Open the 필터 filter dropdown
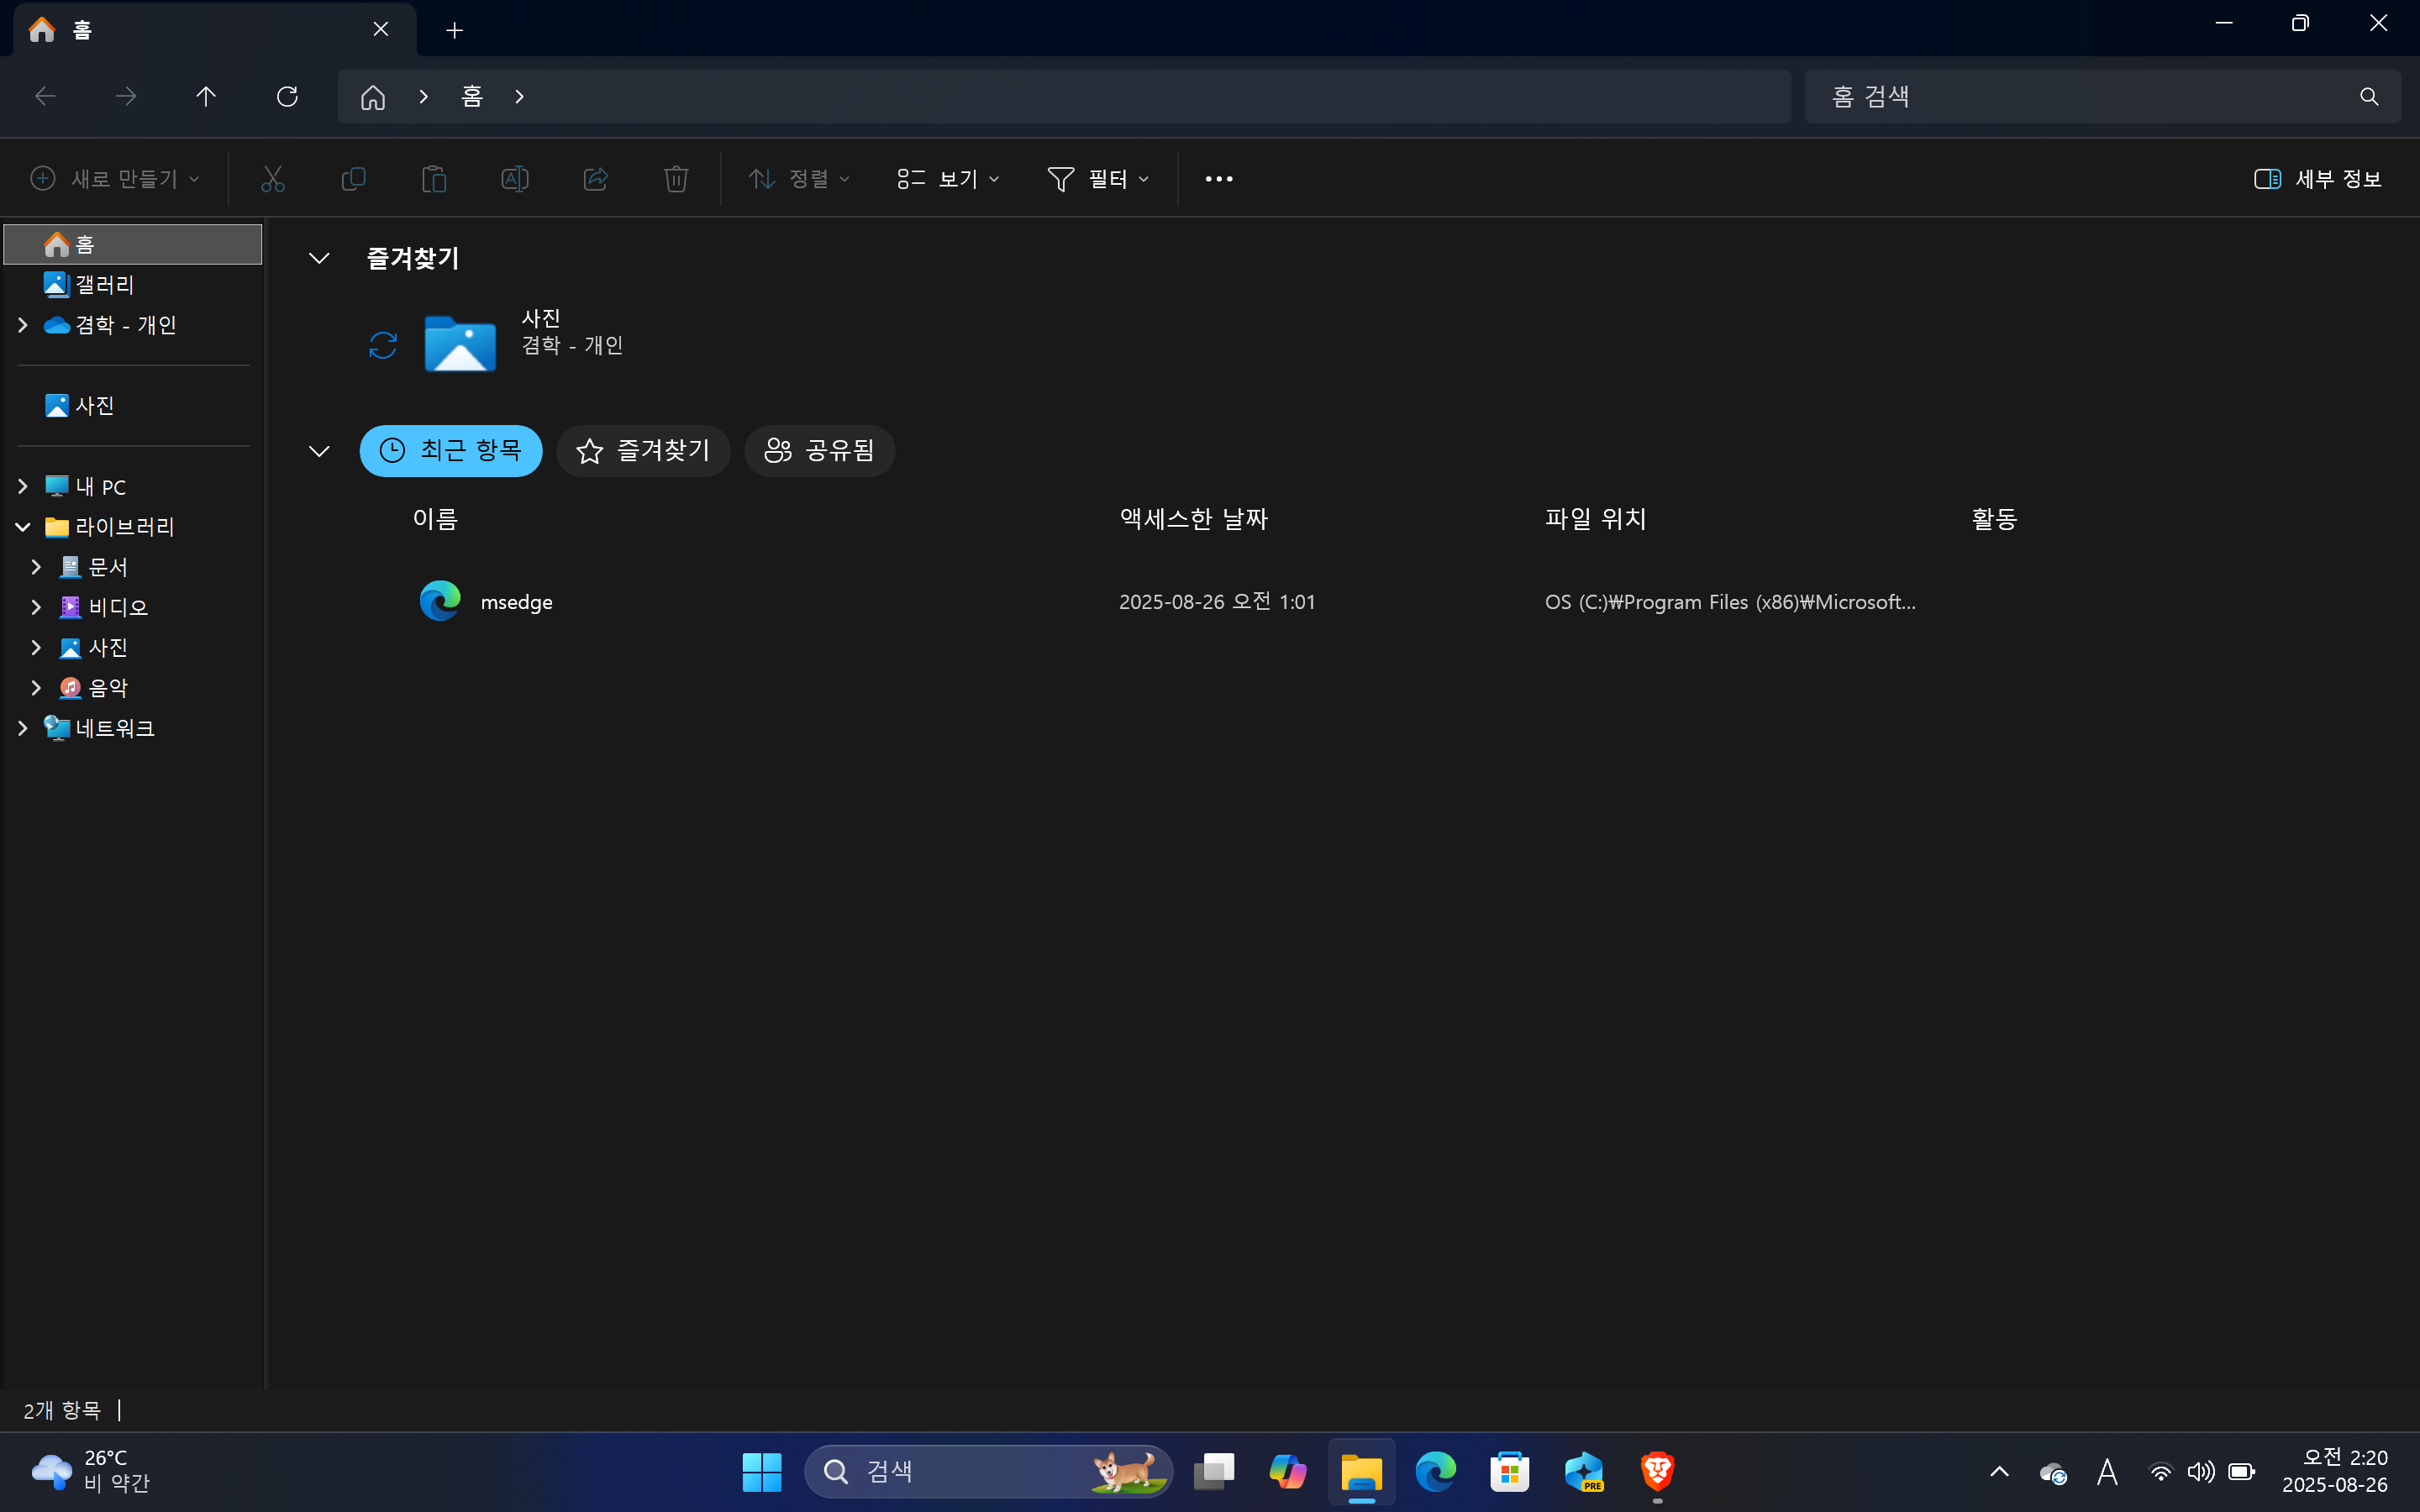Screen dimensions: 2420x1512 [x=1098, y=179]
